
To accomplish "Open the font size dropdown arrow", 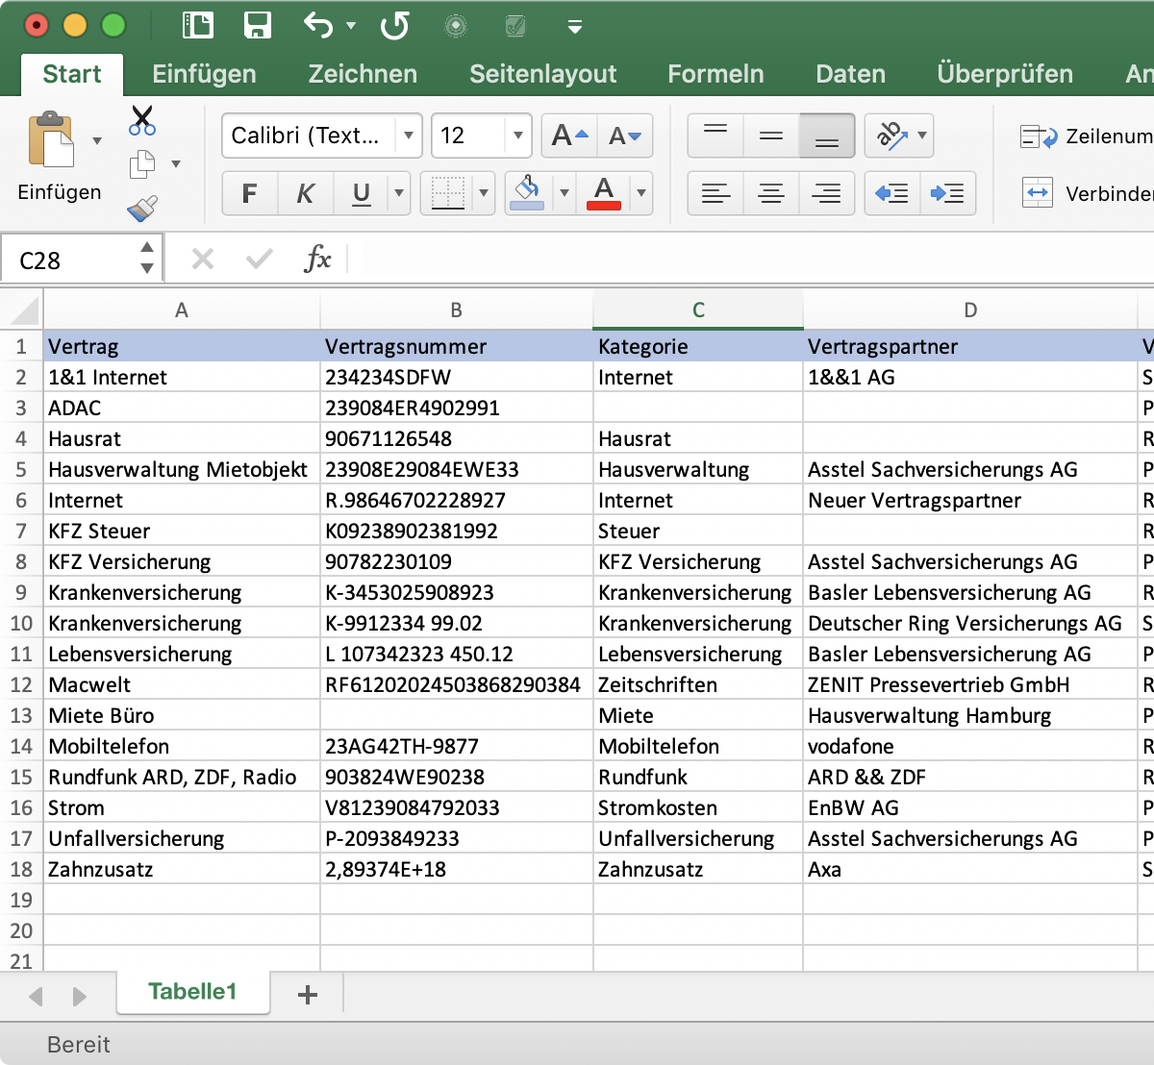I will click(x=518, y=136).
